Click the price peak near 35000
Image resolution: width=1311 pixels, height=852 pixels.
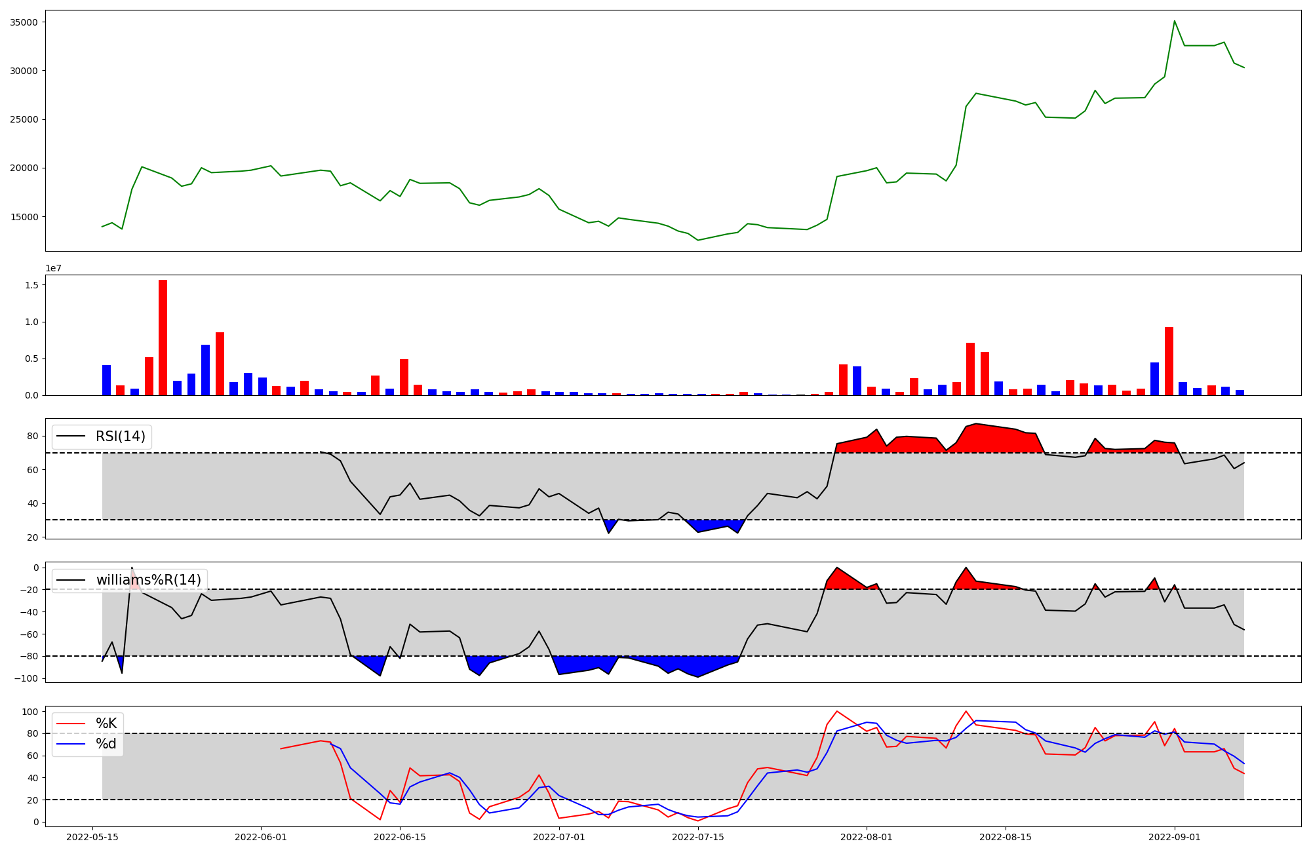pos(1174,22)
